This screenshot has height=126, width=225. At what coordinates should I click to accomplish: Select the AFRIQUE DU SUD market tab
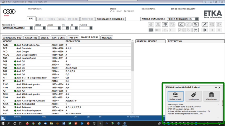click(x=12, y=38)
